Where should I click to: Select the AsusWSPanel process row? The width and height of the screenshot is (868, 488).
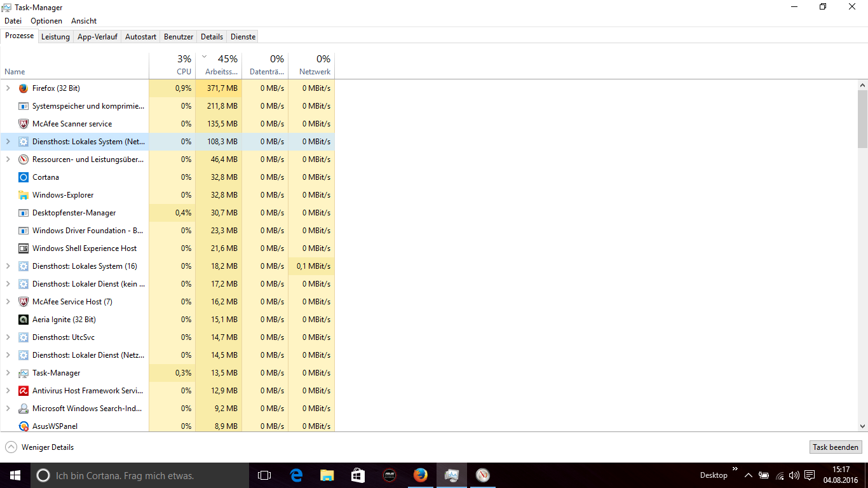167,426
